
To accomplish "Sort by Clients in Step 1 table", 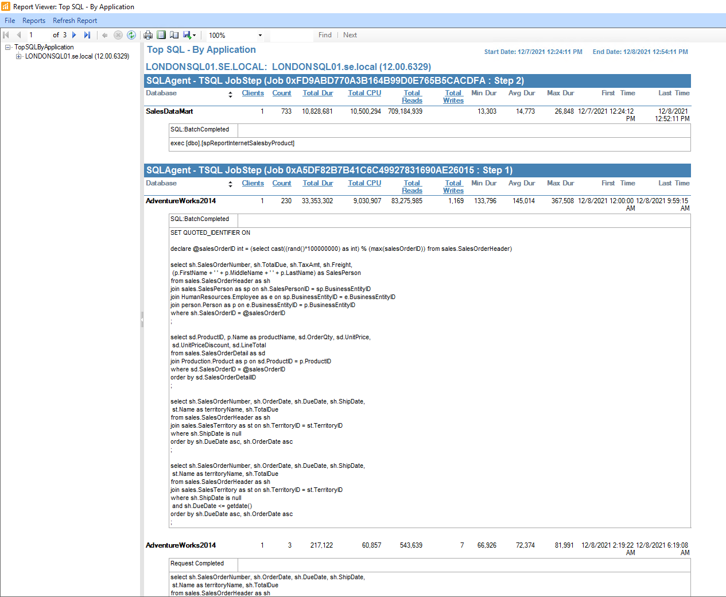I will pyautogui.click(x=253, y=183).
